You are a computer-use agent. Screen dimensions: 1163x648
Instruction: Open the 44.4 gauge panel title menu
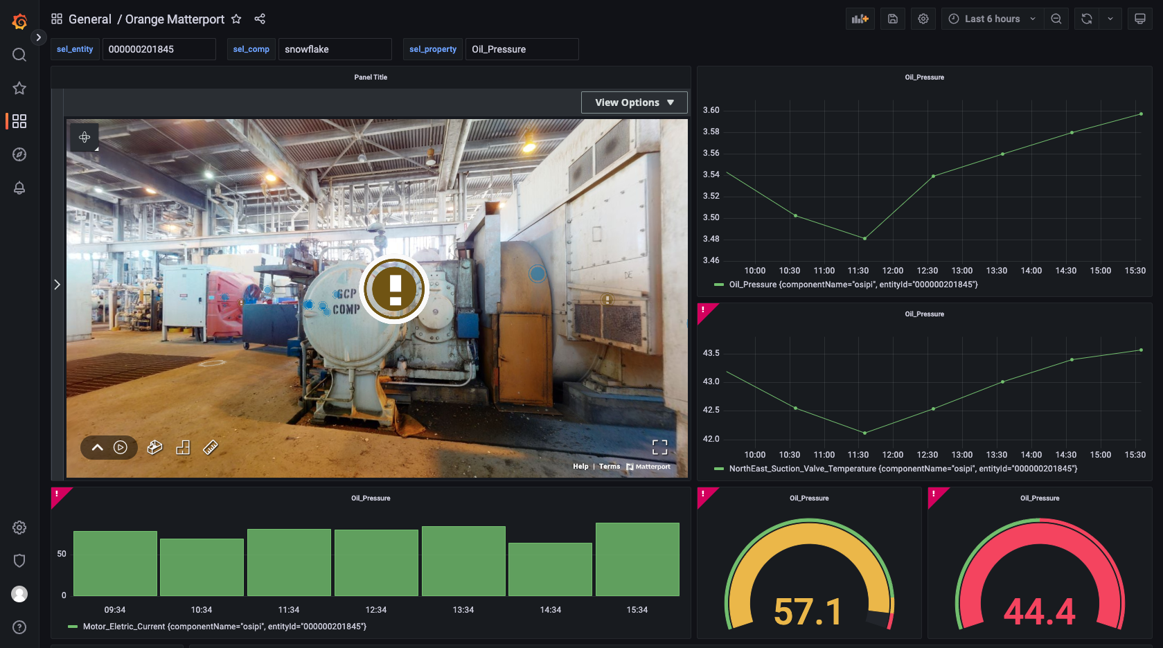[x=1040, y=498]
